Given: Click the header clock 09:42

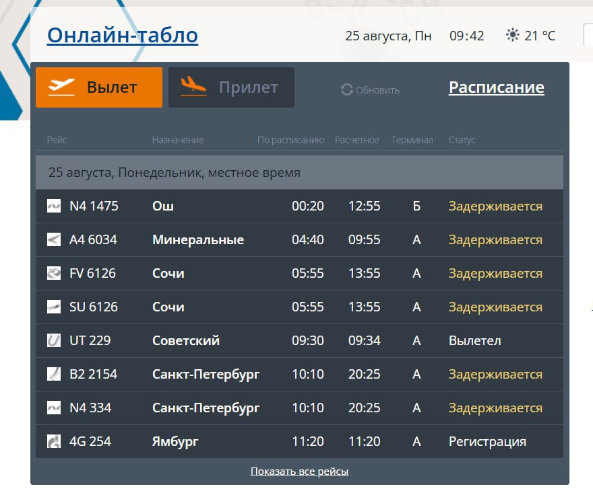Looking at the screenshot, I should pos(467,36).
